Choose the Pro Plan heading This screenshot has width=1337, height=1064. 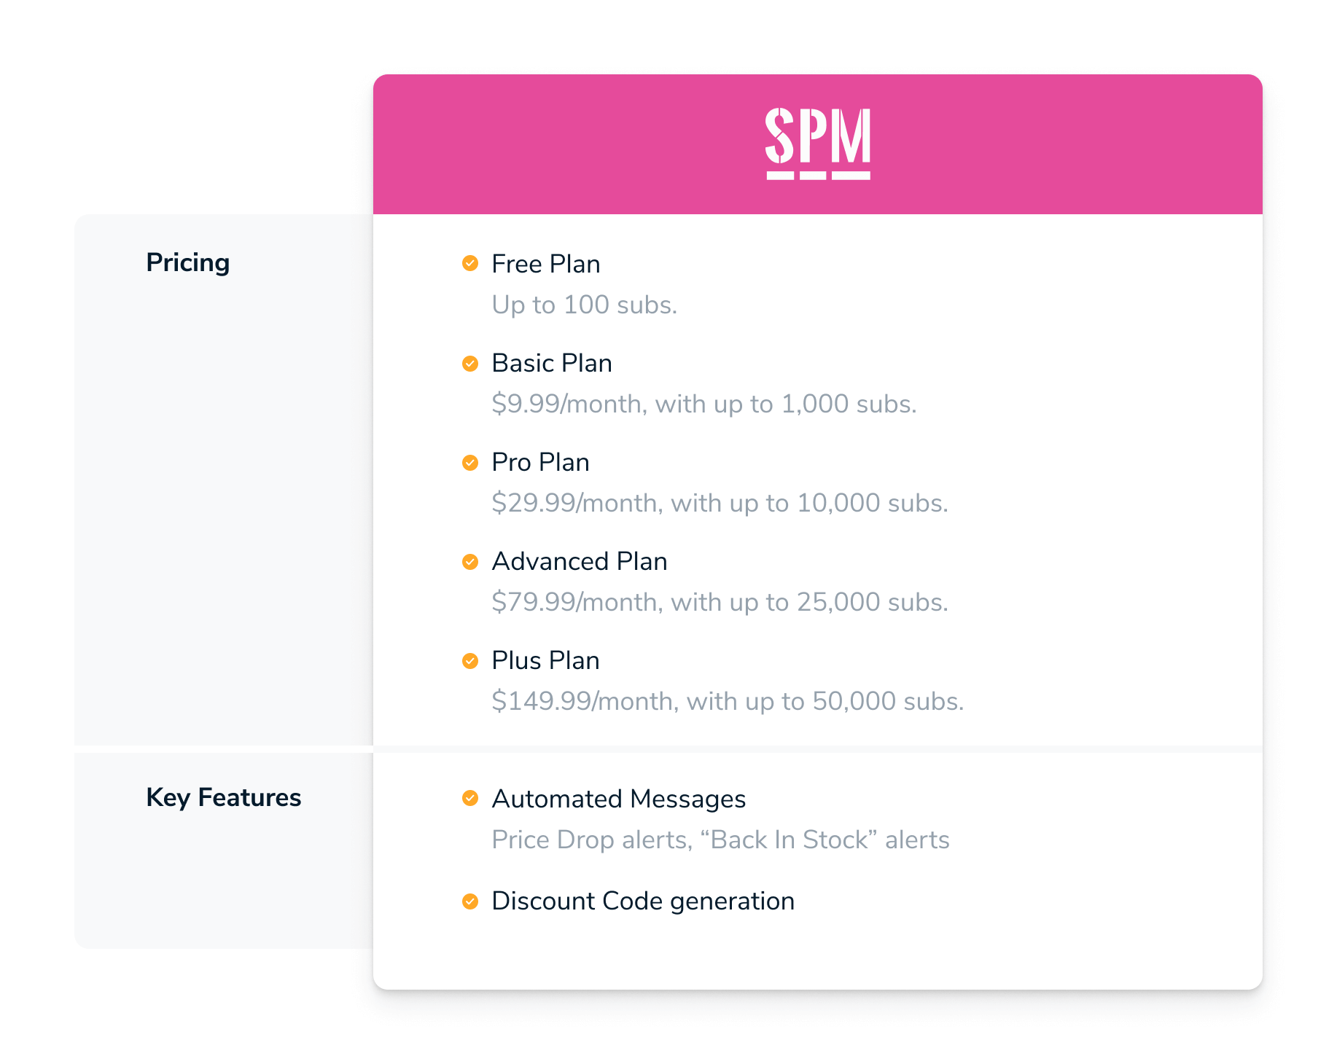click(540, 462)
